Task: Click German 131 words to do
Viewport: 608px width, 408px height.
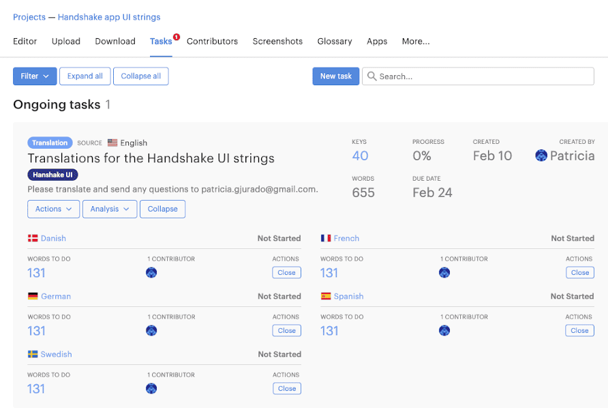Action: tap(36, 331)
